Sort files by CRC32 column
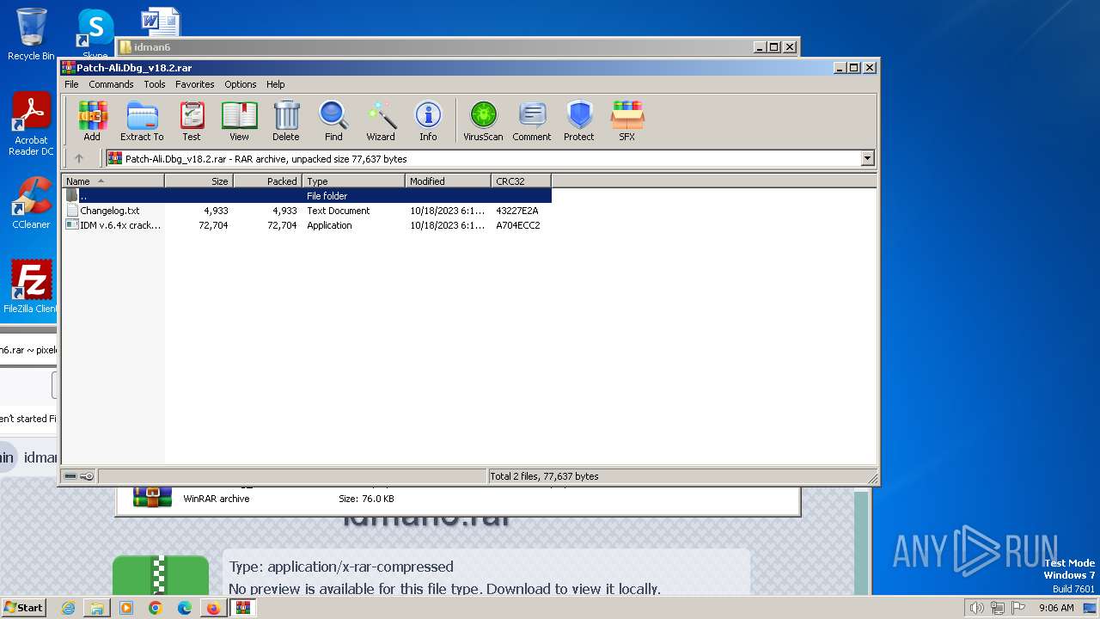This screenshot has width=1100, height=619. (521, 181)
